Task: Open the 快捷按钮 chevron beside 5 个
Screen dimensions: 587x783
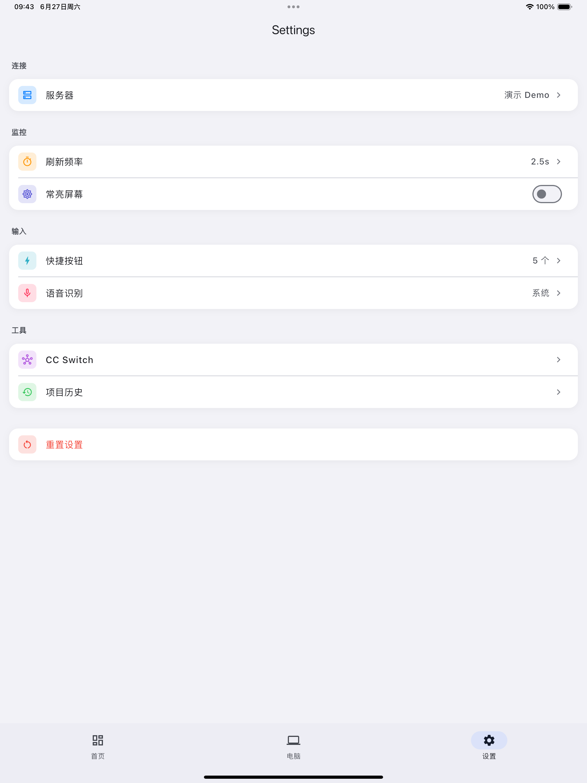Action: tap(559, 261)
